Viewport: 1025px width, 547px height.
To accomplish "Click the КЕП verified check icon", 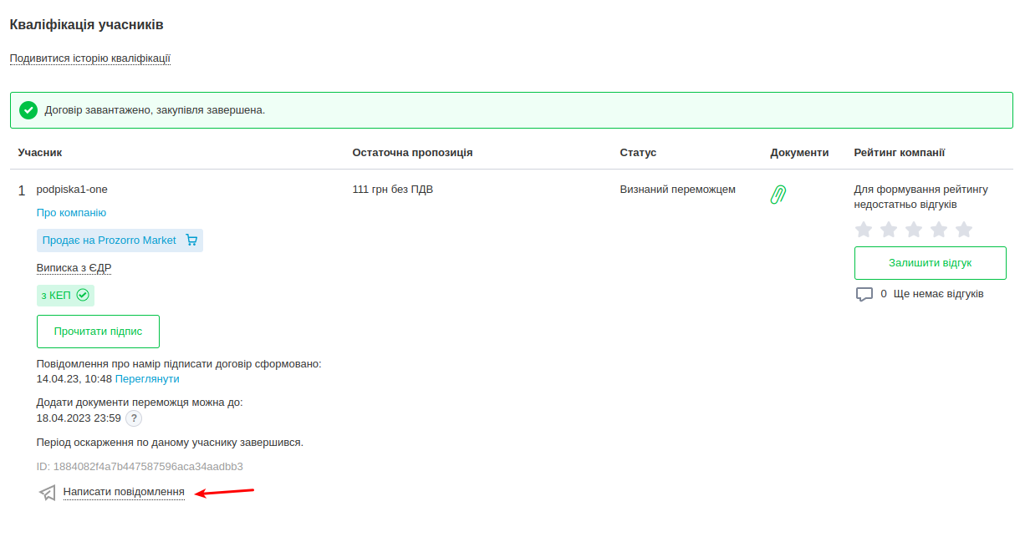I will (x=82, y=295).
